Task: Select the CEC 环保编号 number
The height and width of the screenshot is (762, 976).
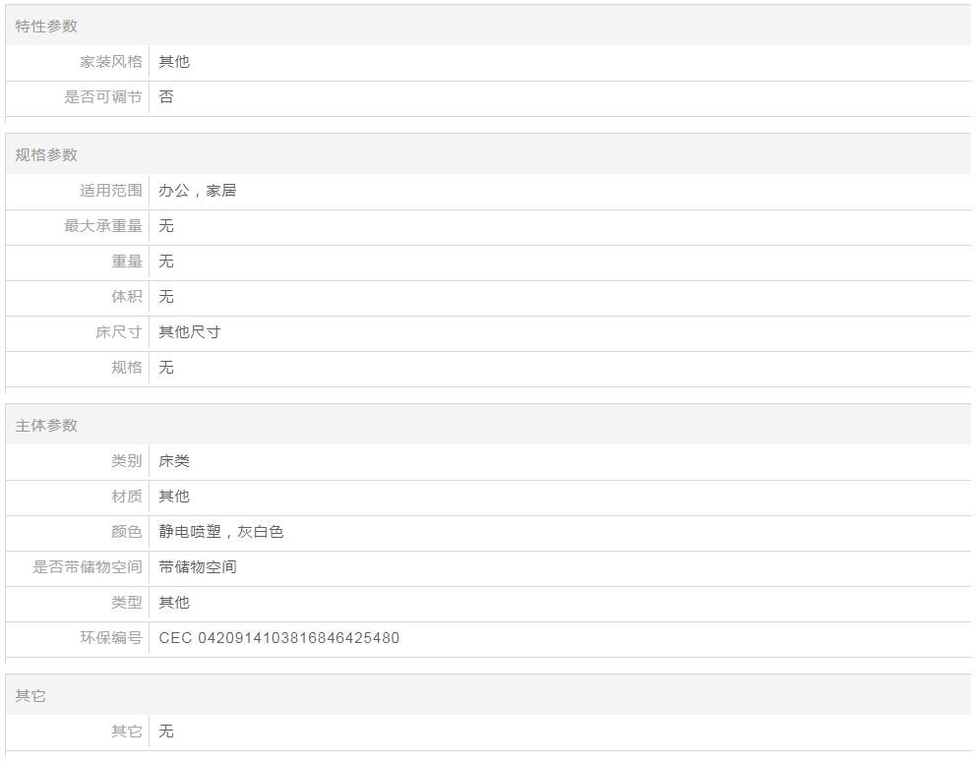Action: tap(279, 638)
